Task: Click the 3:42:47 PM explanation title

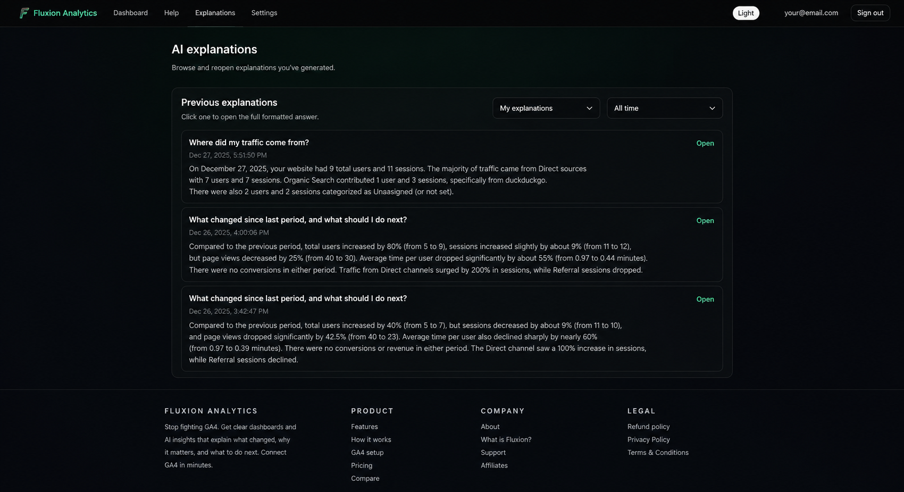Action: (298, 298)
